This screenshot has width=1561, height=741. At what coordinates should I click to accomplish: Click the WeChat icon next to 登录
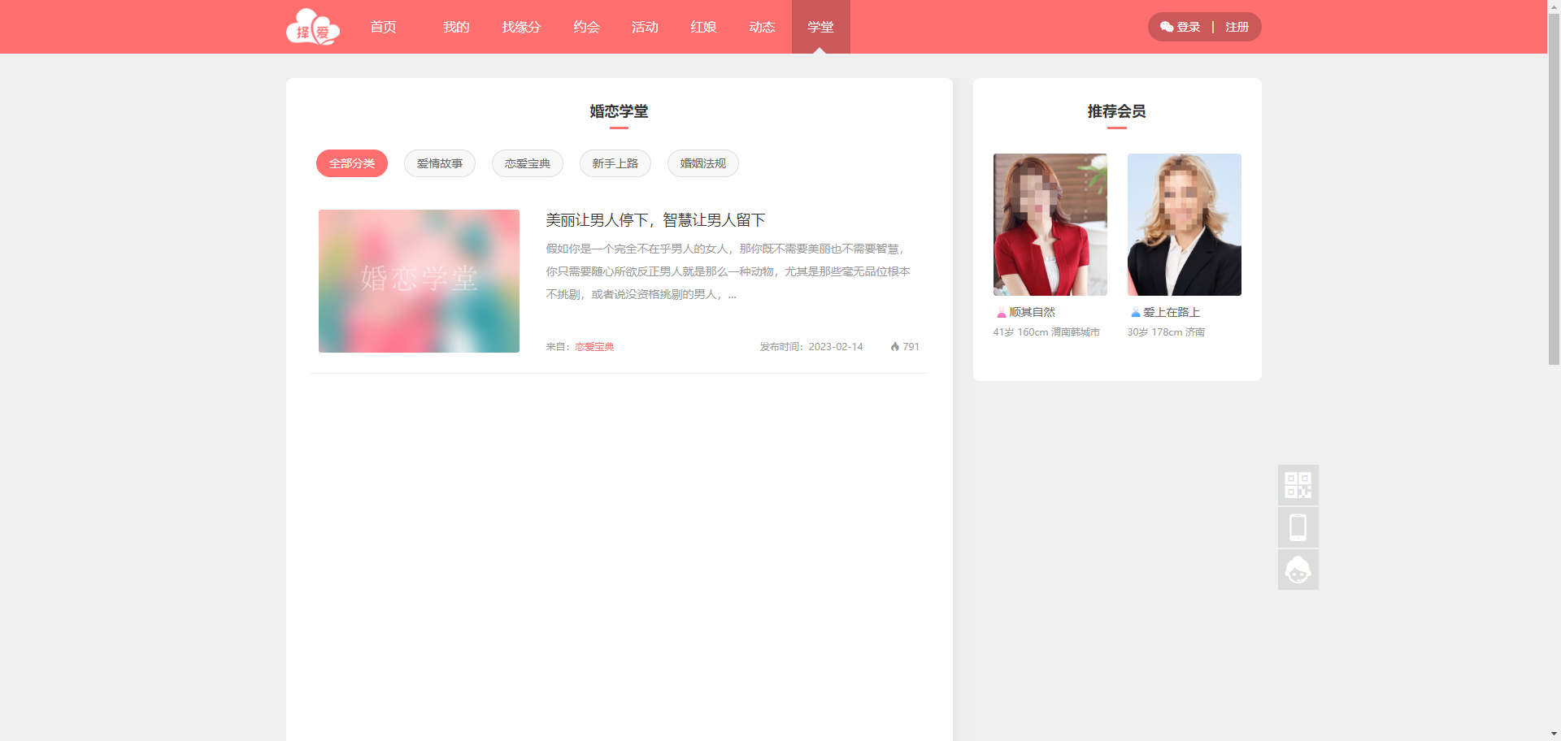1166,28
